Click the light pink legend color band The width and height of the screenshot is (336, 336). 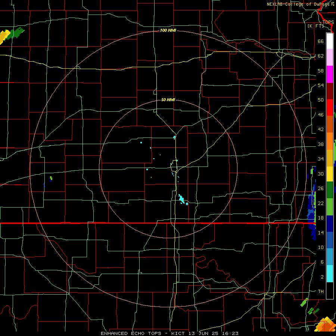(x=330, y=57)
